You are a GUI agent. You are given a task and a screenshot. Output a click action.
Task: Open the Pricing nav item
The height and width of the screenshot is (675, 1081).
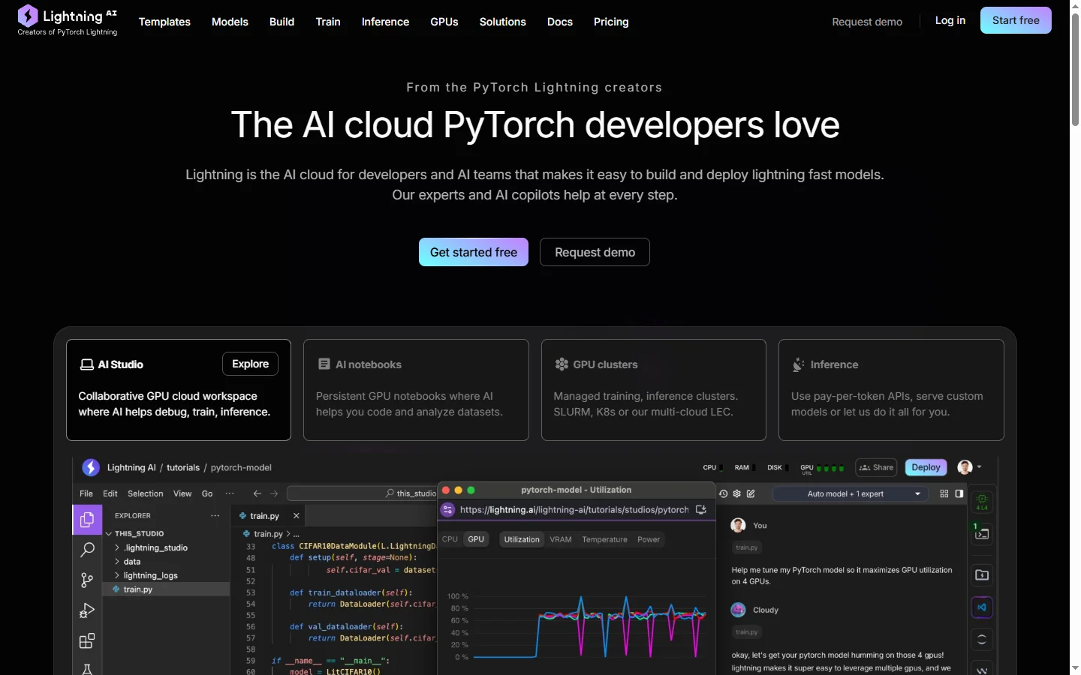pyautogui.click(x=611, y=22)
